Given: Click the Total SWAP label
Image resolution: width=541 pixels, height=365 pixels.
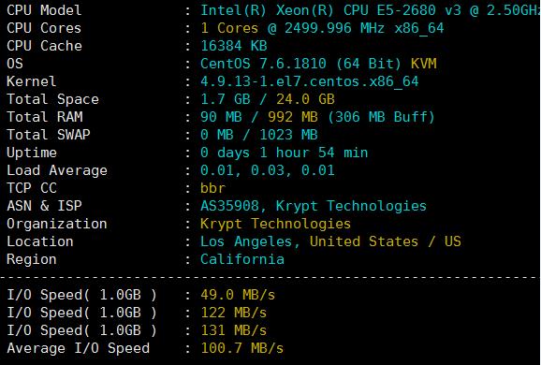Looking at the screenshot, I should click(49, 135).
